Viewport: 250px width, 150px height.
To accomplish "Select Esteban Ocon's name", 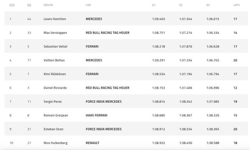I will point(54,129).
